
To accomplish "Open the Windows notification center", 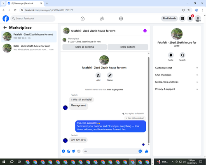I will 201,162.
